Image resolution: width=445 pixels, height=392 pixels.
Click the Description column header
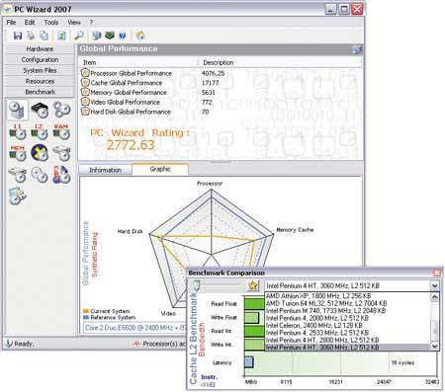(280, 62)
